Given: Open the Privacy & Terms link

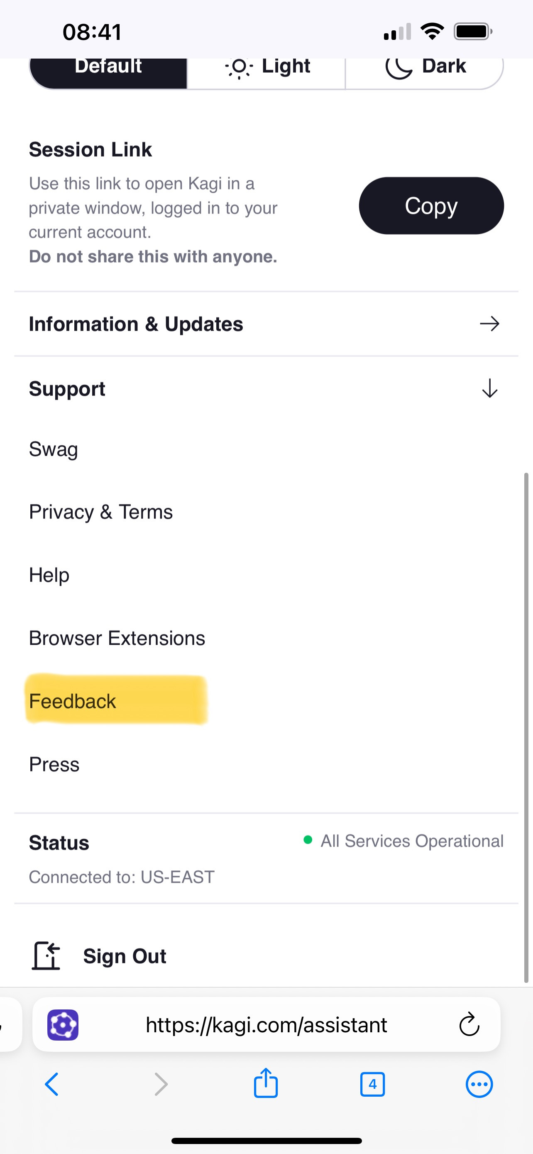Looking at the screenshot, I should click(x=101, y=512).
